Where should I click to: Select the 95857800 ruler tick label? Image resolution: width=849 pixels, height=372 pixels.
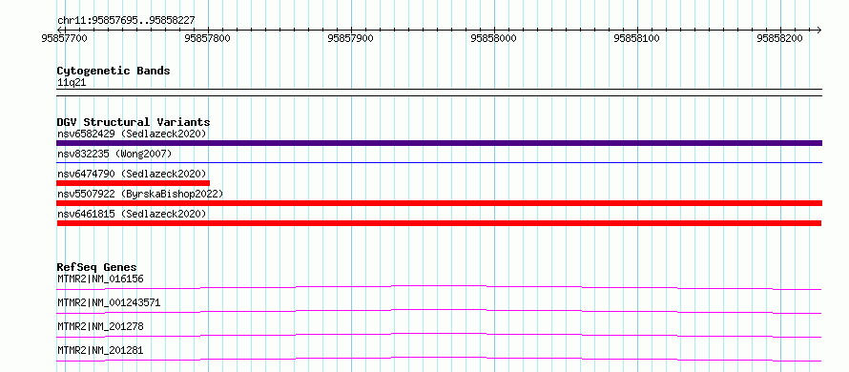coord(207,38)
